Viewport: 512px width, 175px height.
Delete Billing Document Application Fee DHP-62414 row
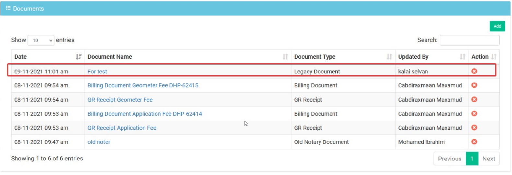click(474, 113)
